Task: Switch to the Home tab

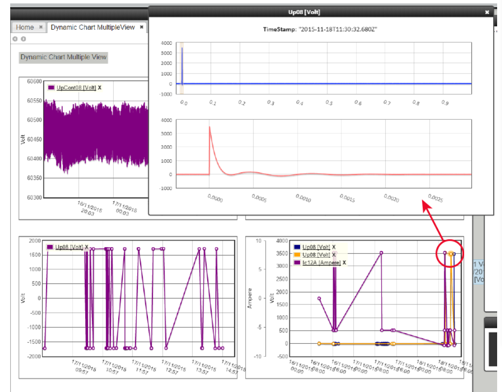Action: coord(25,27)
